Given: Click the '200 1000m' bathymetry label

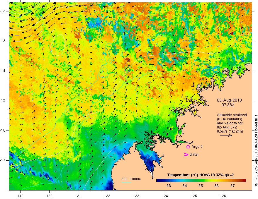Looking at the screenshot, I should point(131,179).
